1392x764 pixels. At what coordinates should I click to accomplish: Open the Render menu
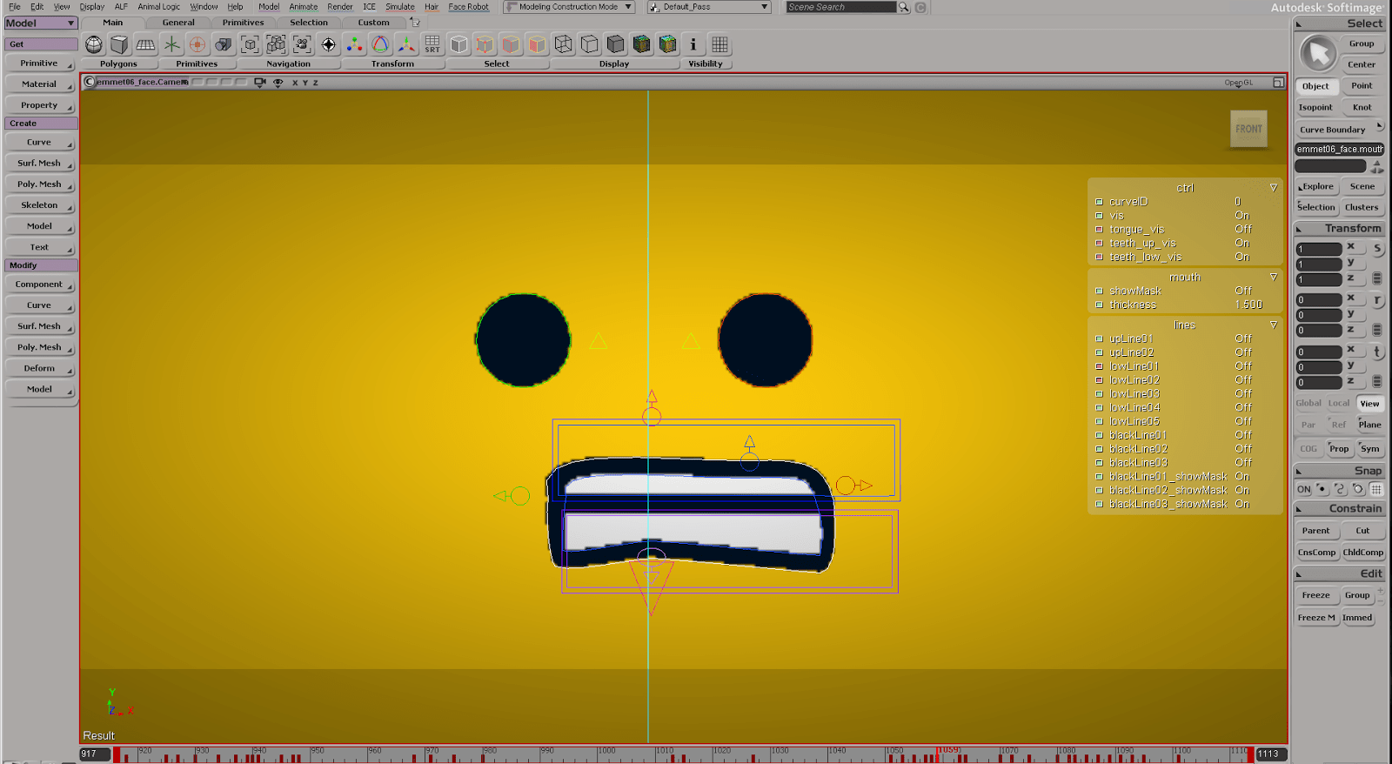coord(339,7)
